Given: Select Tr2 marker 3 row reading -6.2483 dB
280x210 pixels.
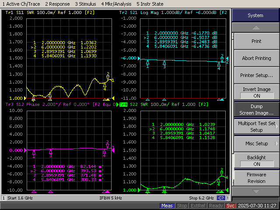Looking at the screenshot, I should click(182, 42).
